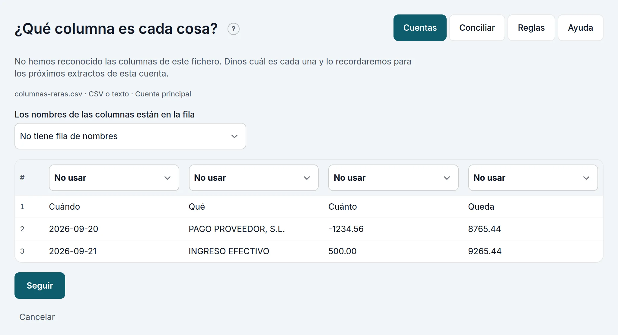Open the help question mark icon
This screenshot has height=335, width=618.
tap(233, 29)
